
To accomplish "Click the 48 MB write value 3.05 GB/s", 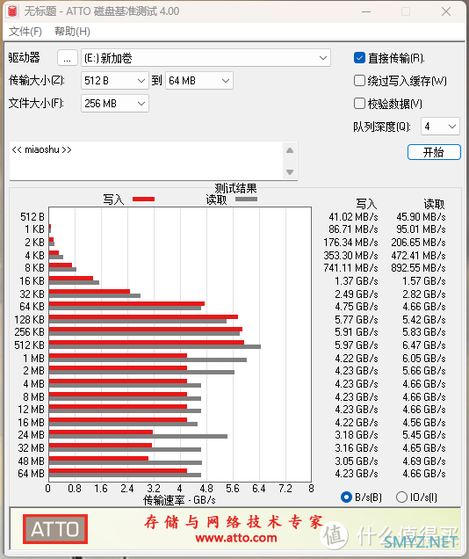I will pos(357,461).
